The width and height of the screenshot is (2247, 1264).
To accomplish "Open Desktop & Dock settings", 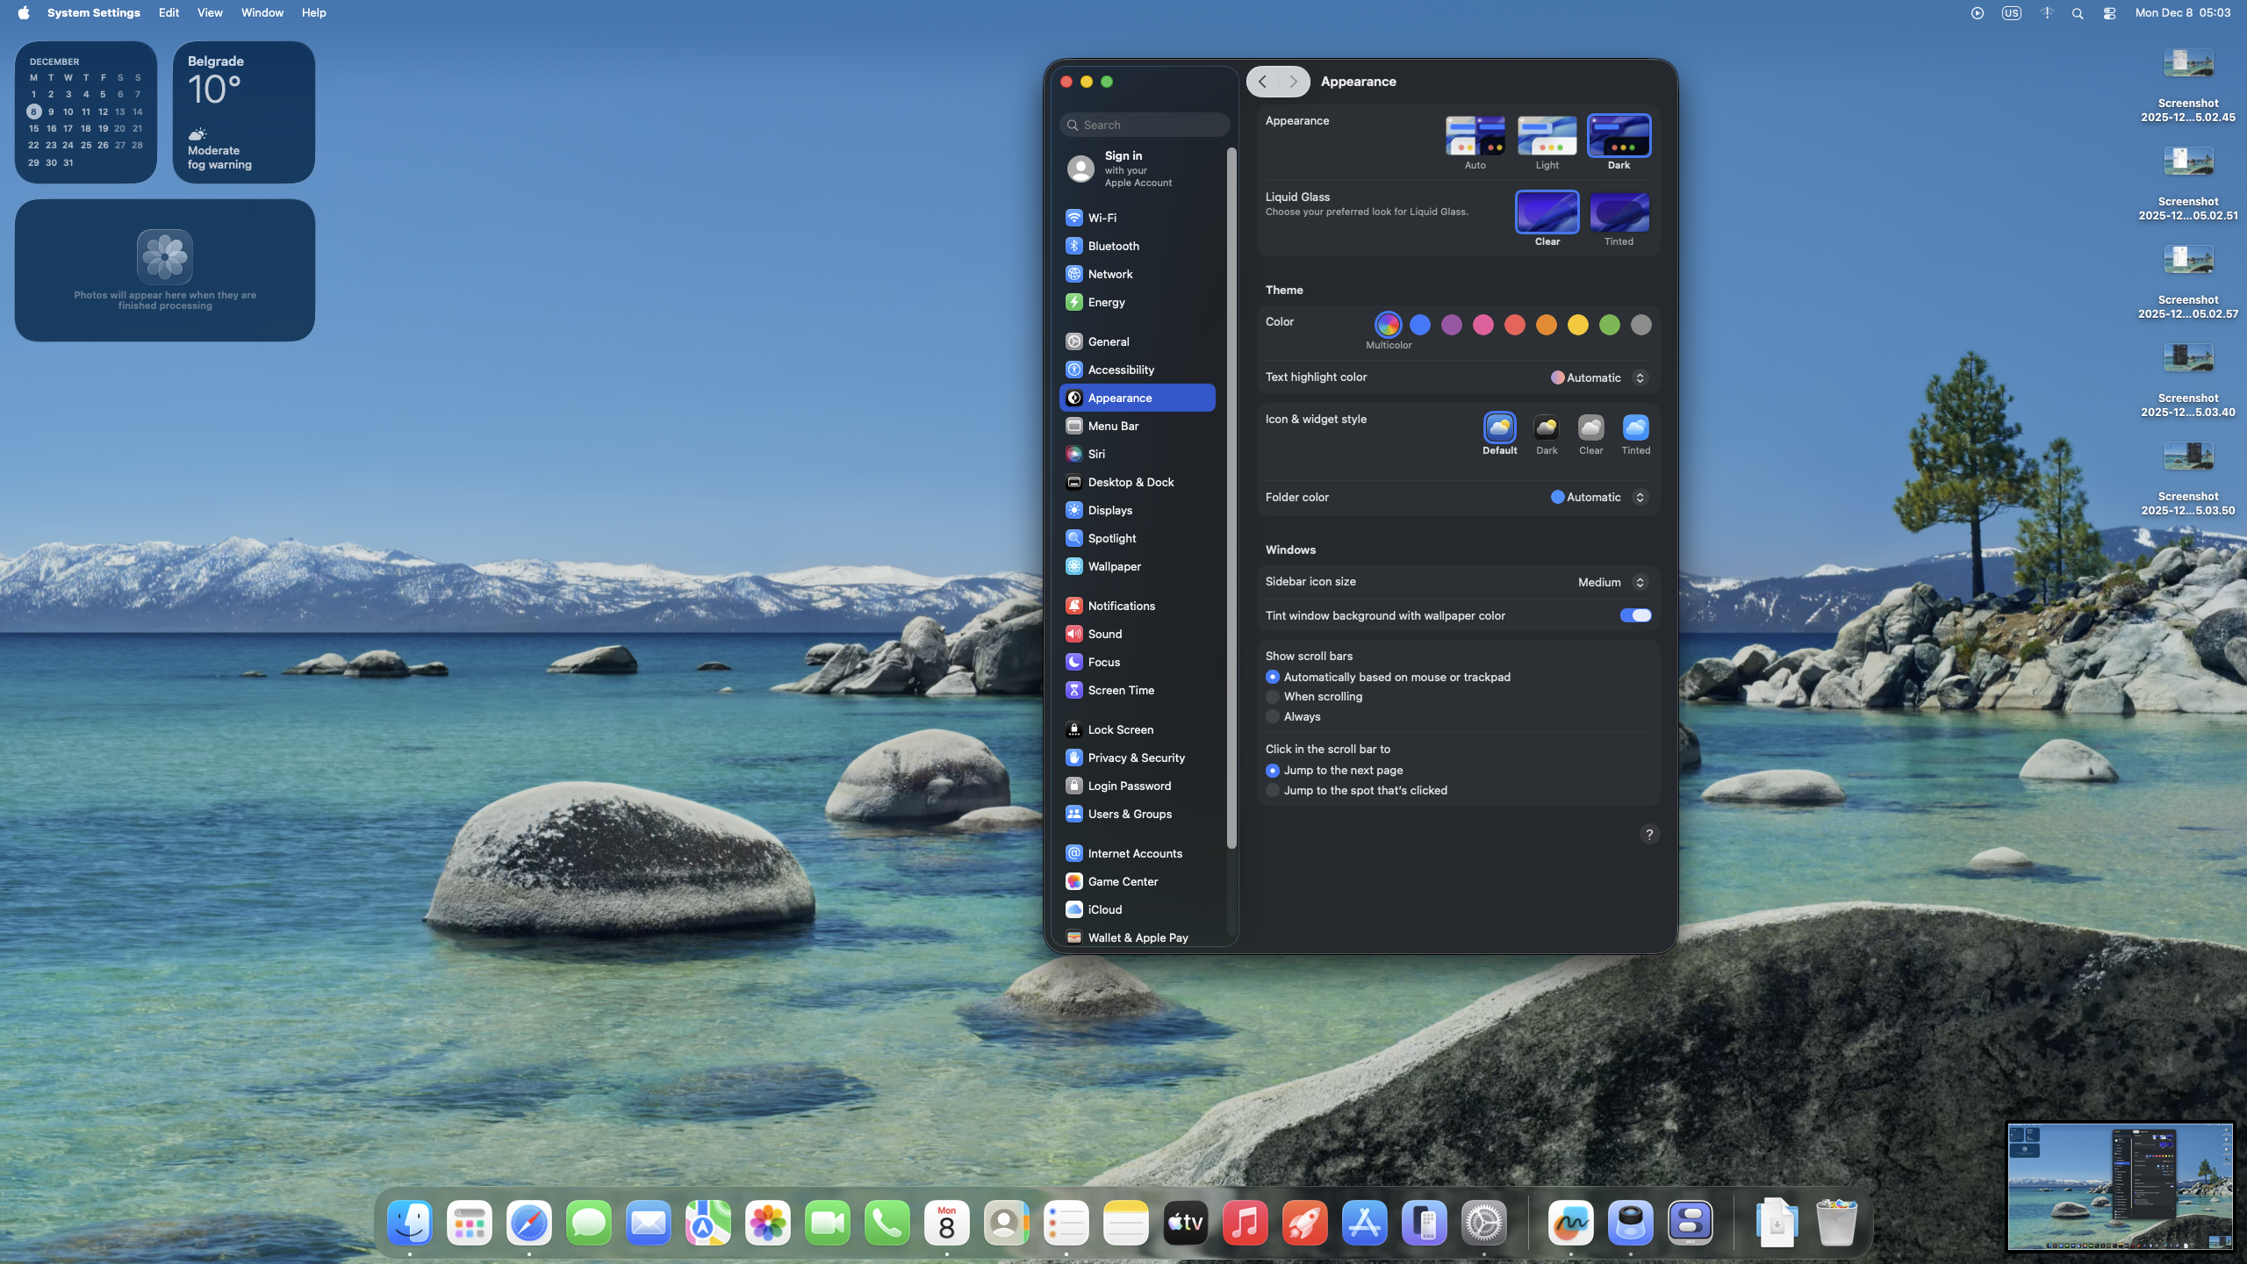I will 1131,482.
